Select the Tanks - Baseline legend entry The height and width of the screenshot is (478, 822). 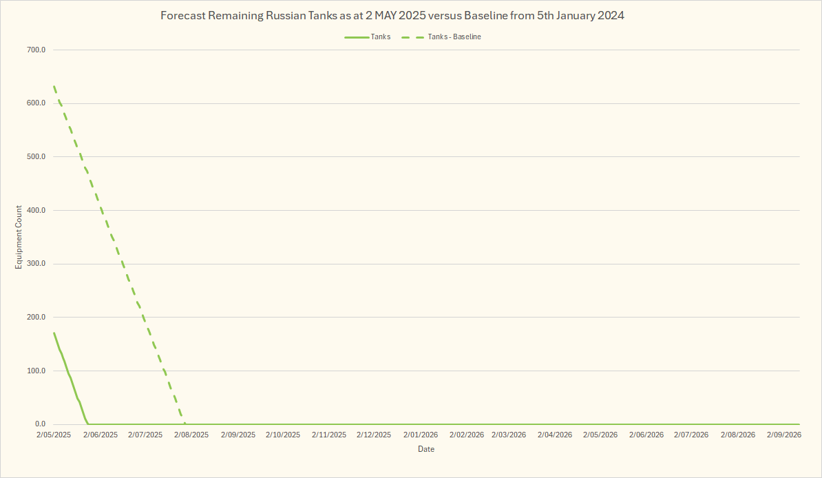(452, 37)
